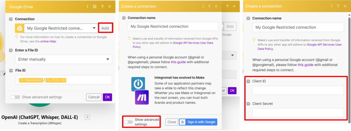Click the lightbulb hint icon under the Connection dropdown
Viewport: 351px width, 131px height.
click(x=17, y=37)
